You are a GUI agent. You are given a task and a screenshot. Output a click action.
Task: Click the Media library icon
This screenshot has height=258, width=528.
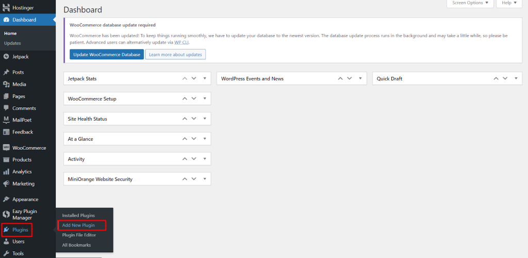6,84
